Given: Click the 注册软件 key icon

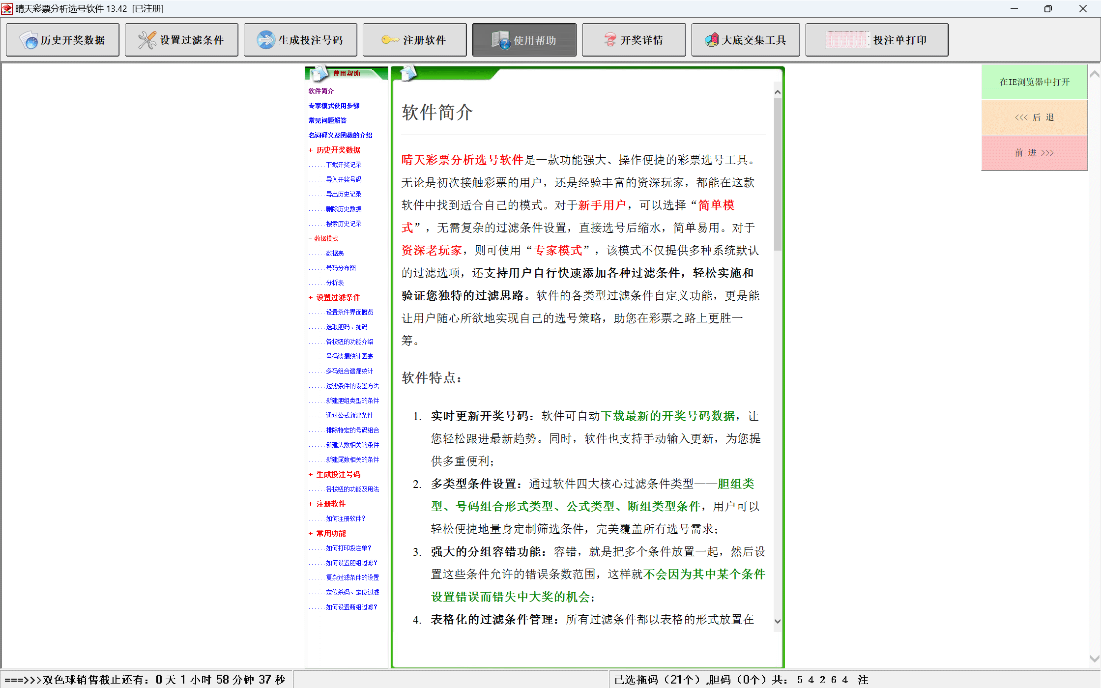Looking at the screenshot, I should click(390, 40).
